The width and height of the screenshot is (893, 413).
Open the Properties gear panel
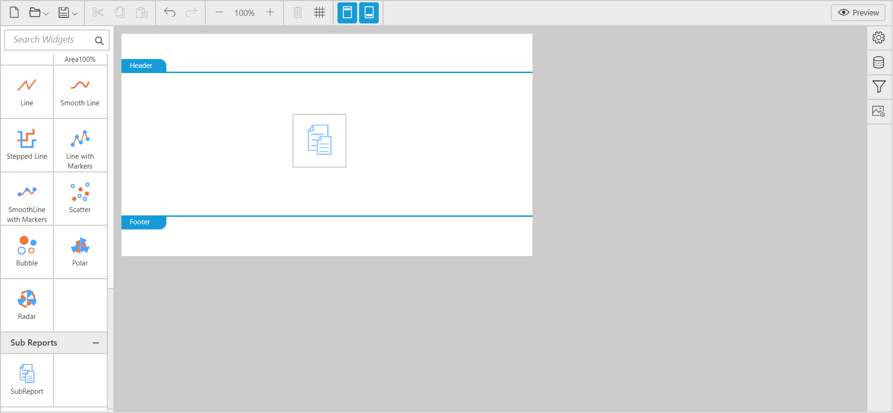click(879, 37)
